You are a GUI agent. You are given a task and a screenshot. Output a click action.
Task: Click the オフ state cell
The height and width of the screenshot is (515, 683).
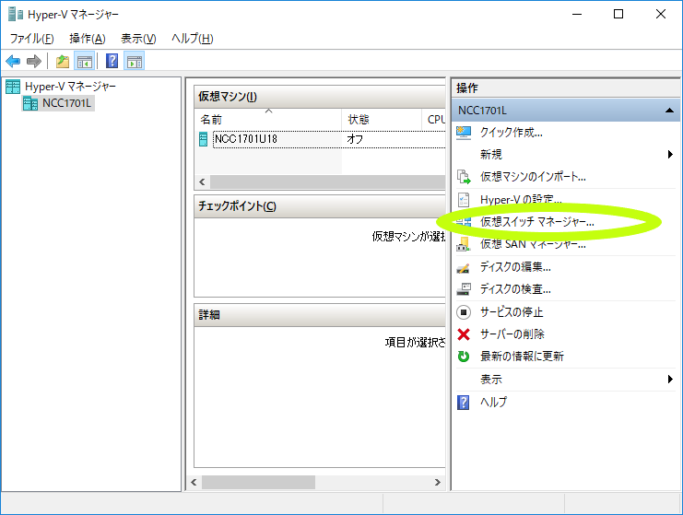pos(355,139)
